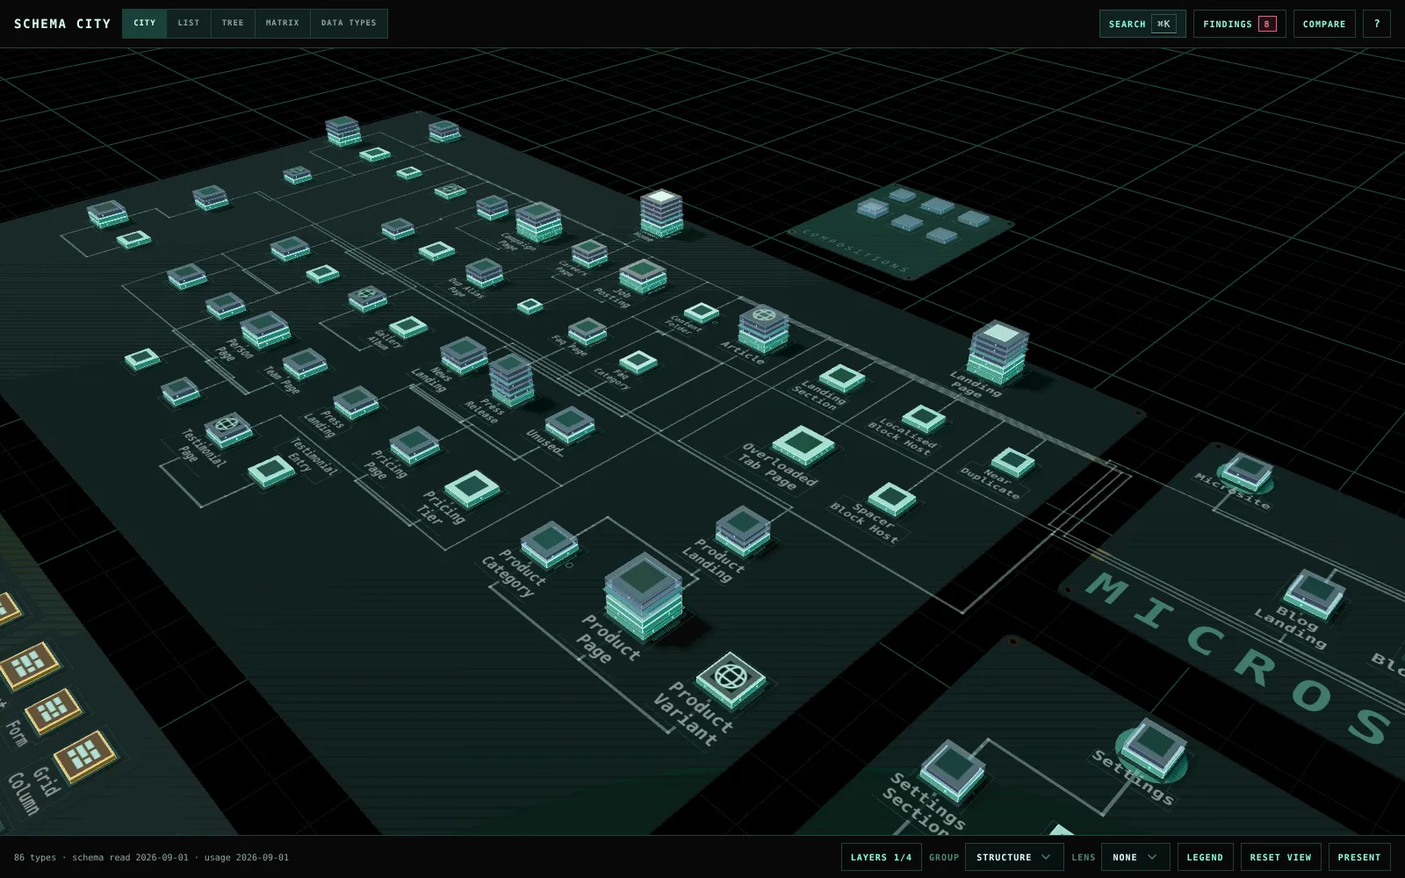This screenshot has width=1405, height=878.
Task: Open the Search field
Action: point(1142,24)
